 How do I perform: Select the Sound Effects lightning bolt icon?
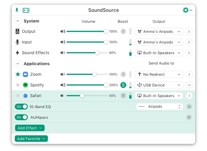click(x=17, y=53)
